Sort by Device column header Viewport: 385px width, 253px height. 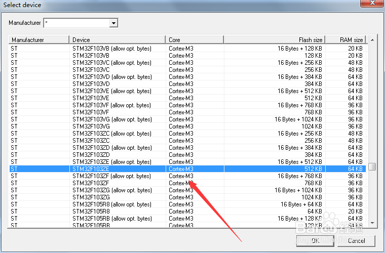(118, 39)
